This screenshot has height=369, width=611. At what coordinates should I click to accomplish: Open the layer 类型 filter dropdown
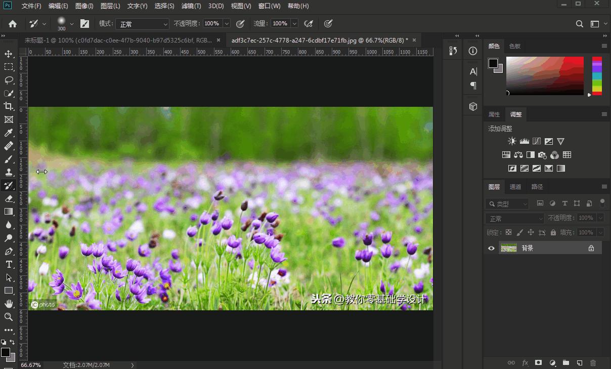point(507,204)
